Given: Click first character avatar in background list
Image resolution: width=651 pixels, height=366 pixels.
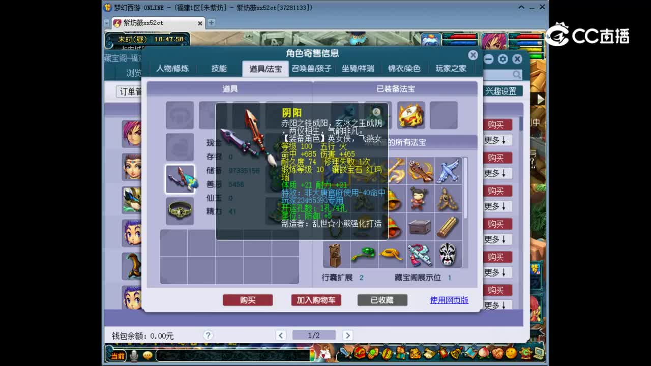Looking at the screenshot, I should pos(132,133).
